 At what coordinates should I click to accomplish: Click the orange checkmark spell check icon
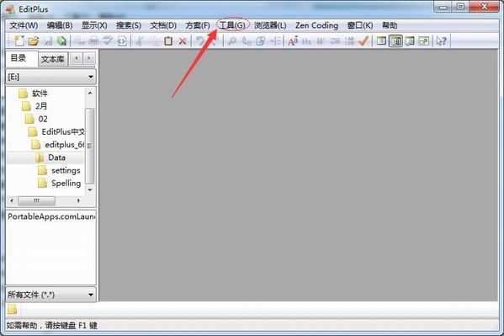coord(363,41)
